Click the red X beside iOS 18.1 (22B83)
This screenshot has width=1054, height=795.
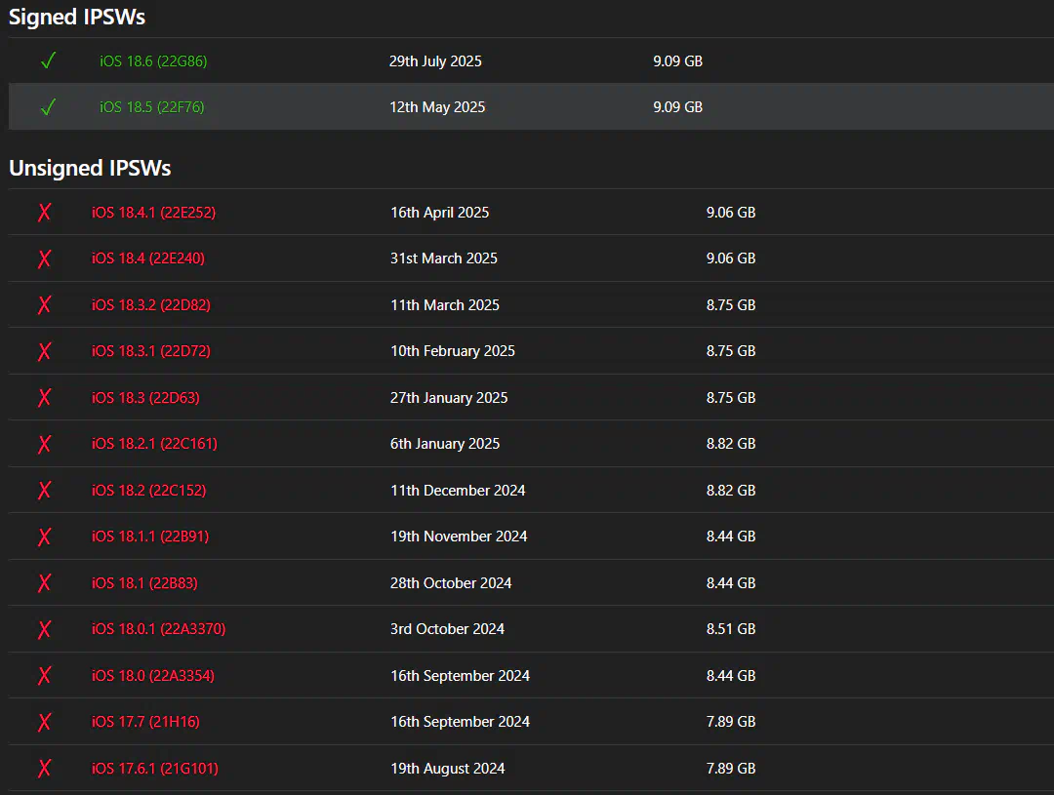click(x=44, y=582)
